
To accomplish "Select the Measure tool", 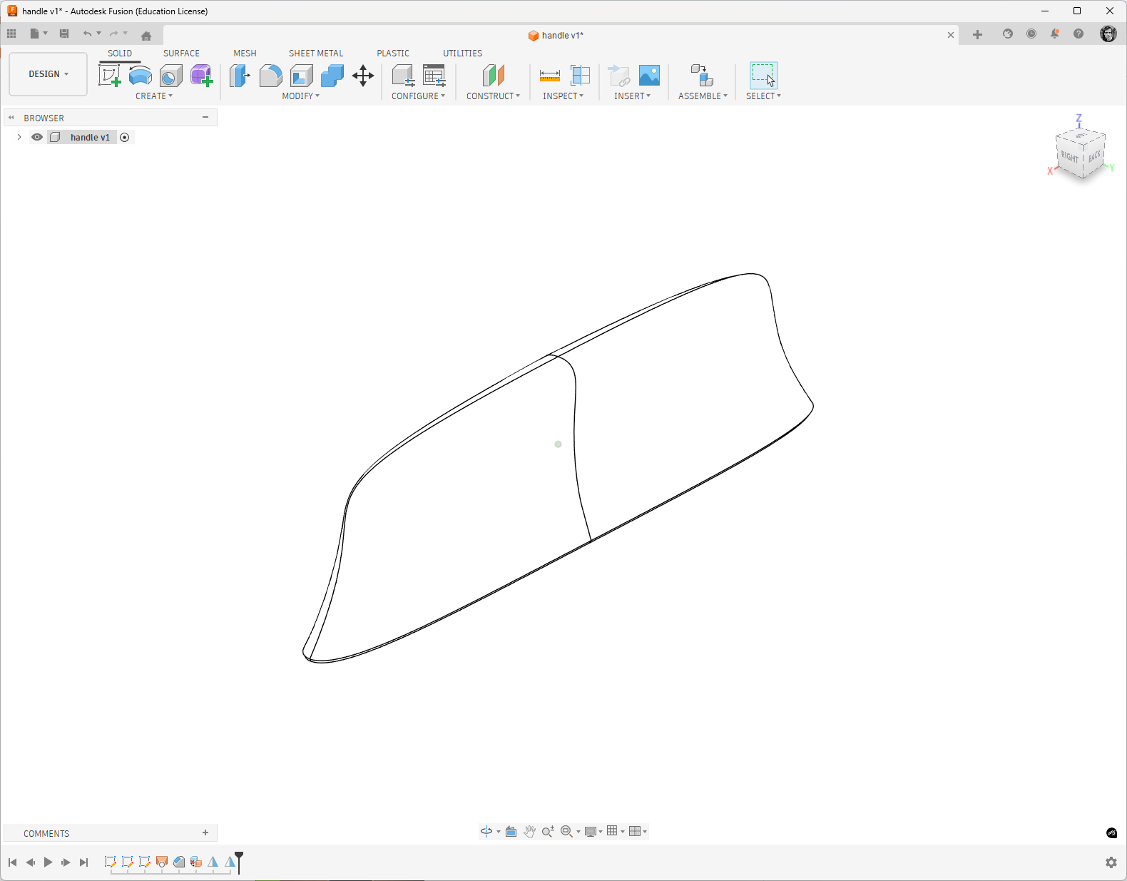I will click(550, 75).
